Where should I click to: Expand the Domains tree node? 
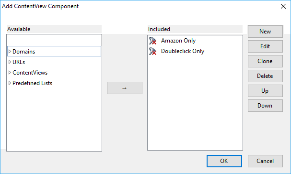(10, 51)
